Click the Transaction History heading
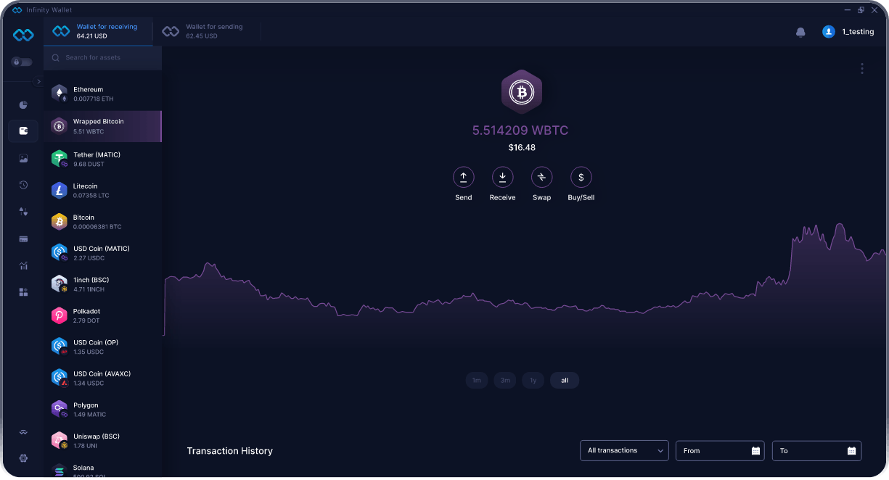The height and width of the screenshot is (480, 889). pos(229,451)
